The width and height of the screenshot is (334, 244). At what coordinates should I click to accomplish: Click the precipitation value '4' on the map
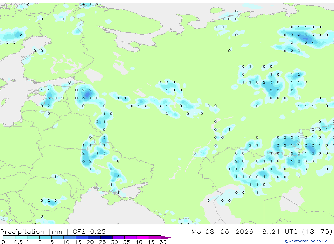coord(313,43)
